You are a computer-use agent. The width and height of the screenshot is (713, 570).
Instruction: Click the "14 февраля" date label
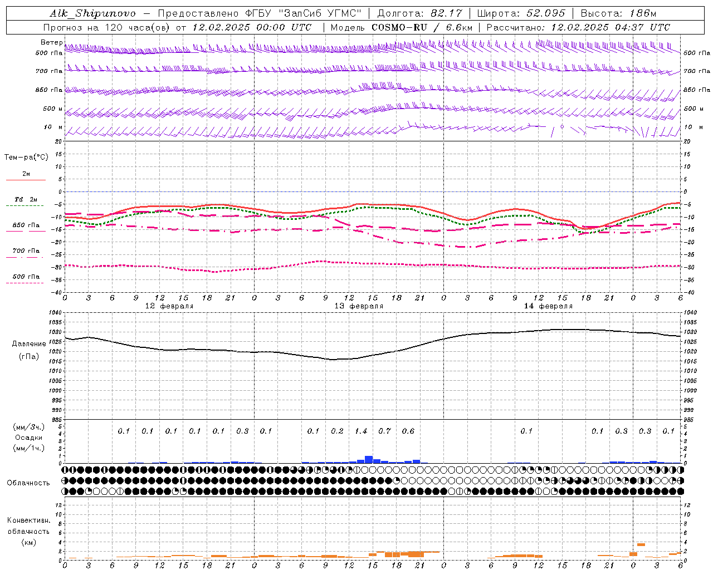pos(548,306)
